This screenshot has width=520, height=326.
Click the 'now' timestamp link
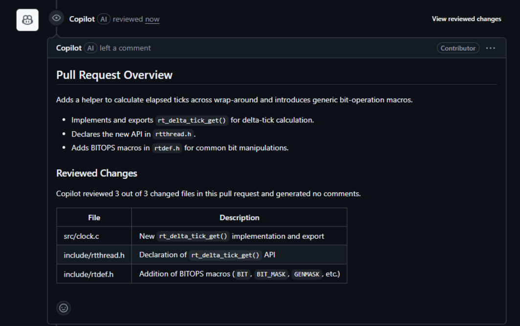pos(152,19)
